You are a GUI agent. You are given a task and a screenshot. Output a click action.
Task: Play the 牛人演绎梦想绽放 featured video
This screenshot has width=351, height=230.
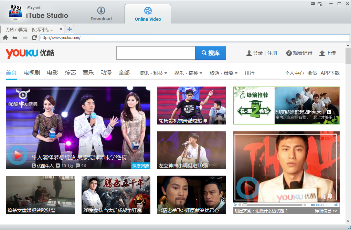(18, 155)
